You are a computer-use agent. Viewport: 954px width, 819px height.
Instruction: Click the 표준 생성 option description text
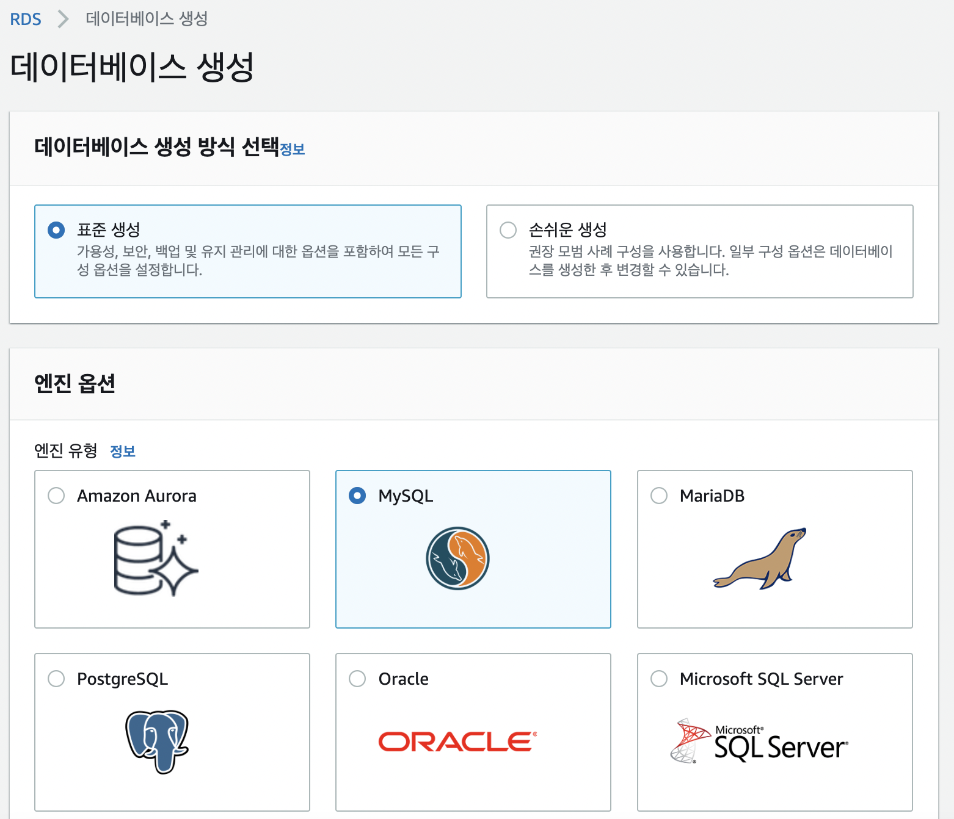258,261
